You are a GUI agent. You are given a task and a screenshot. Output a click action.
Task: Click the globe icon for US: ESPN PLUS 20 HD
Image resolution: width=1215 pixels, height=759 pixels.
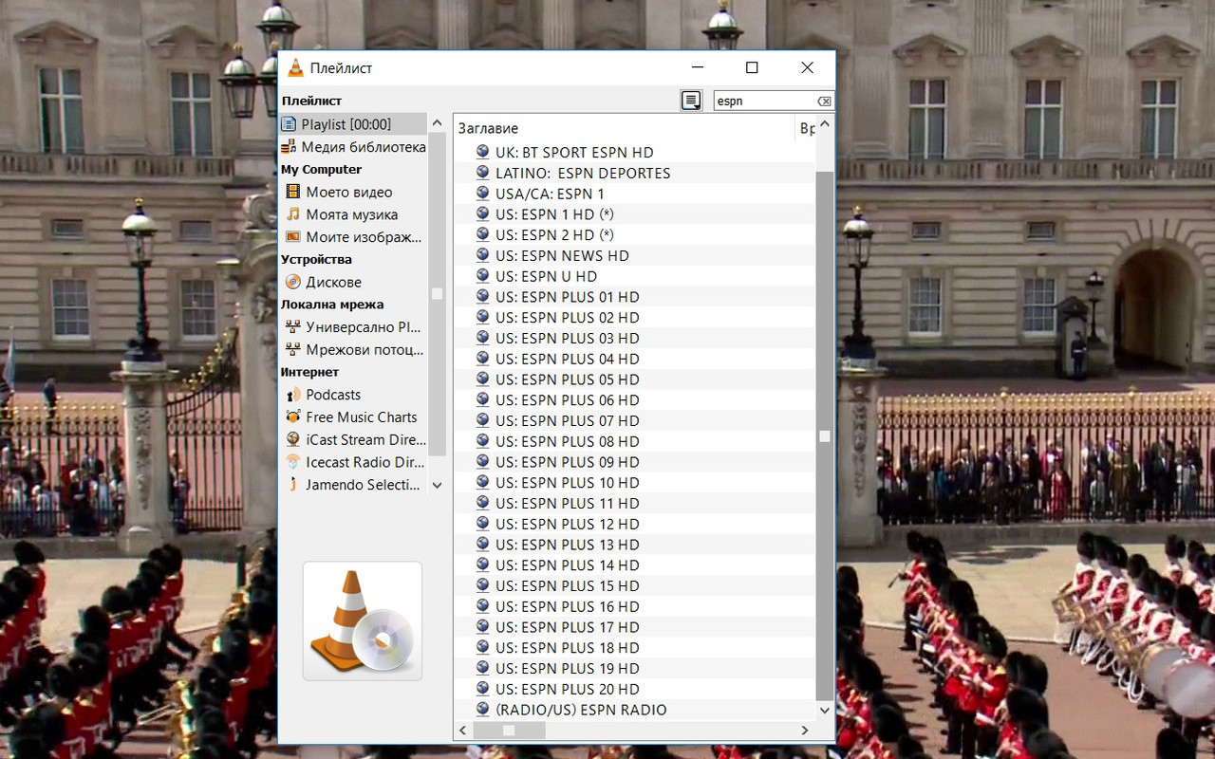[482, 689]
